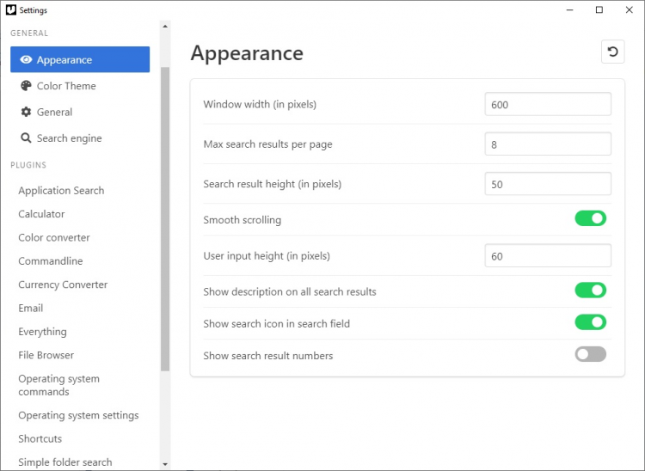645x471 pixels.
Task: Click the gear icon next to General
Action: coord(26,112)
